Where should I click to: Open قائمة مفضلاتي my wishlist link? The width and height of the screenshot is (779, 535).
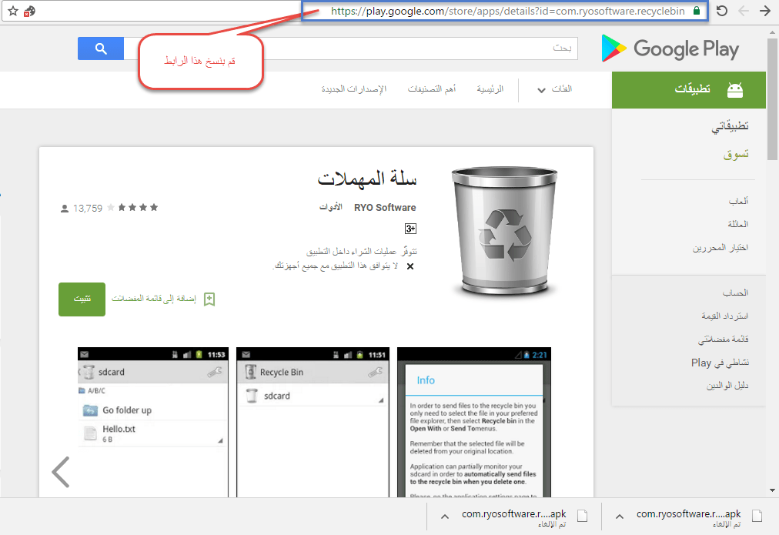724,339
